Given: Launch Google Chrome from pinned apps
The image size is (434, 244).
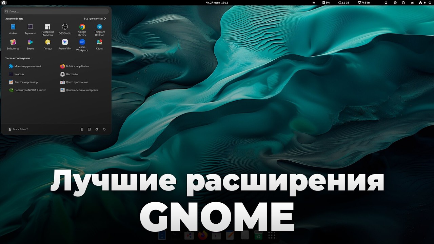Looking at the screenshot, I should 82,30.
